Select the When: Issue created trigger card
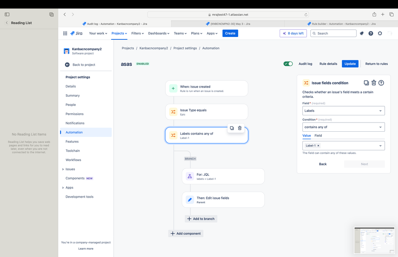The image size is (398, 257). click(207, 88)
